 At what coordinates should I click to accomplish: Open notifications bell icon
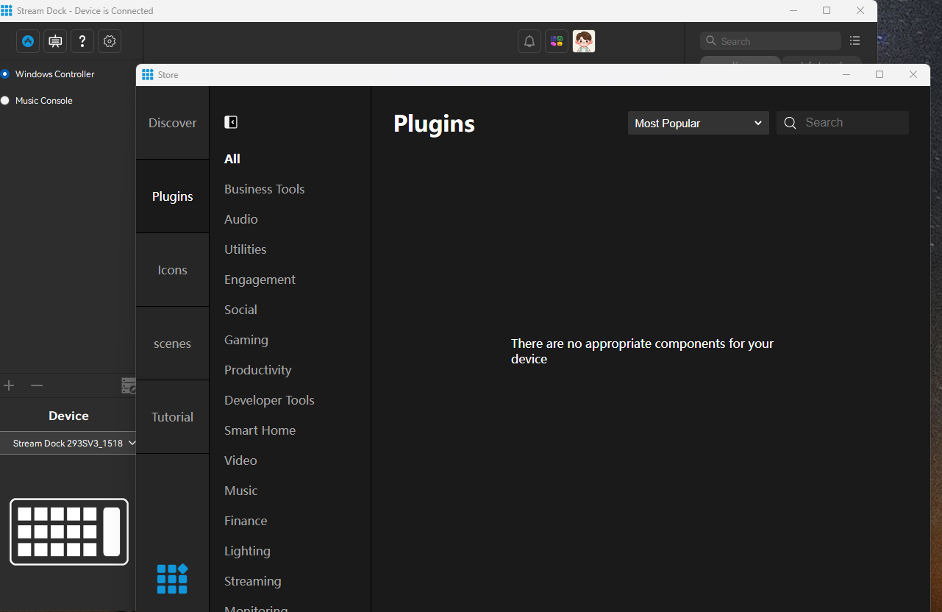pos(529,42)
